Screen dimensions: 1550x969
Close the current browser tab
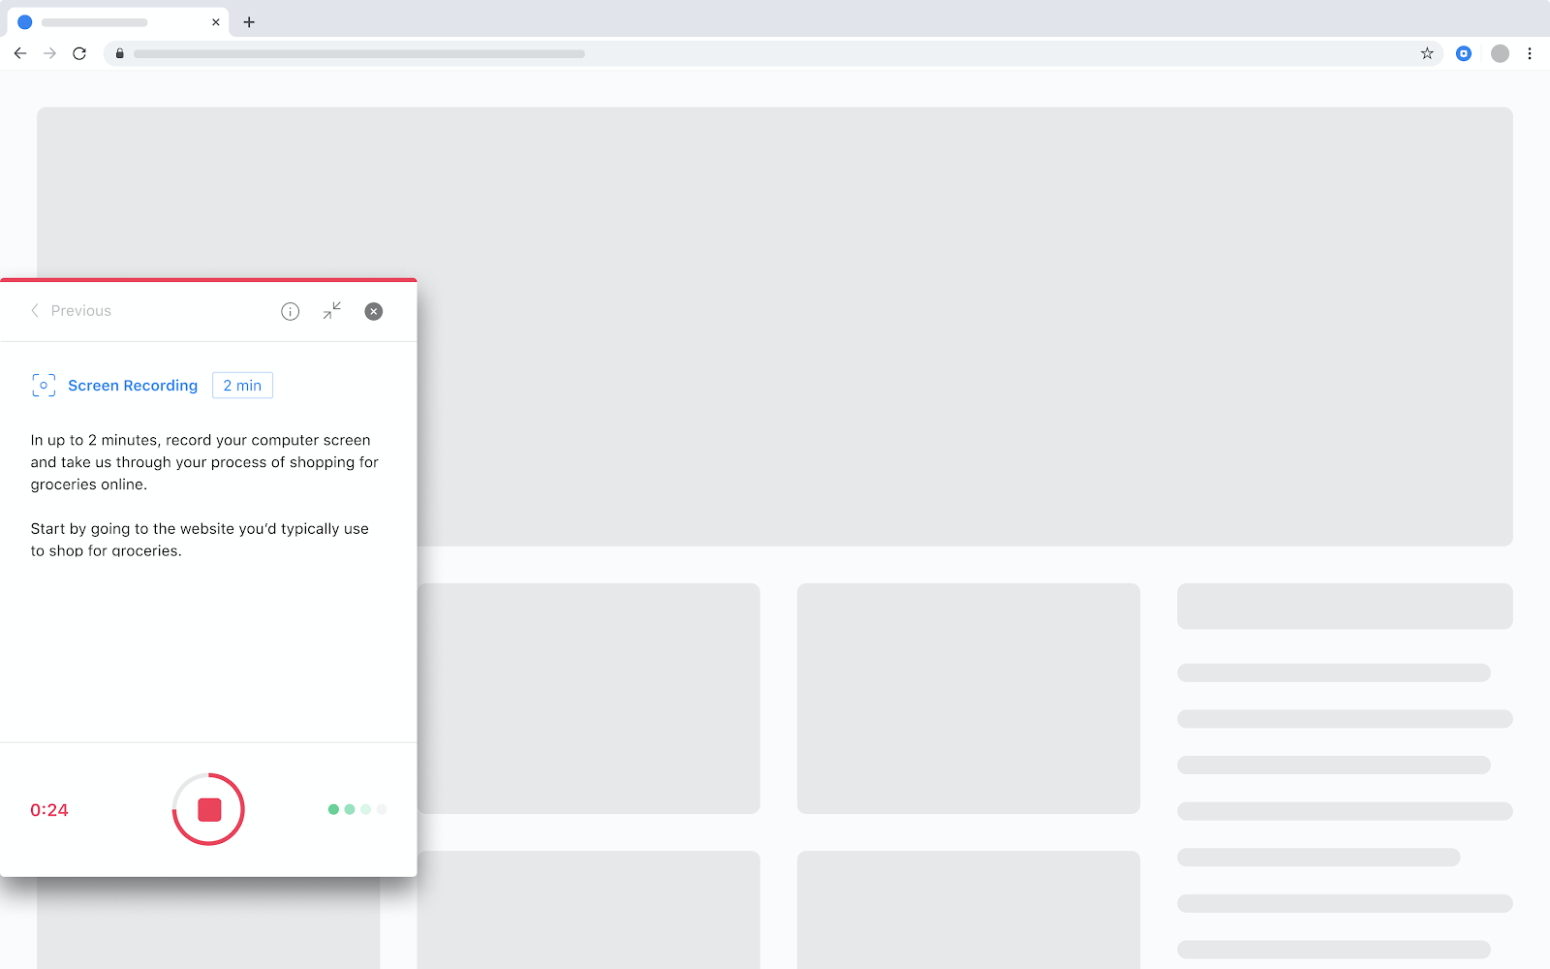(x=215, y=21)
